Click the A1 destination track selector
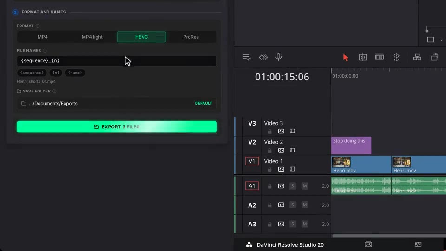This screenshot has width=446, height=251. click(x=252, y=186)
